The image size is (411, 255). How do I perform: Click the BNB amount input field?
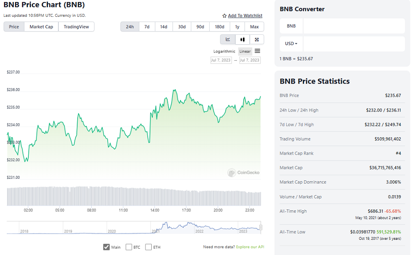(x=354, y=26)
